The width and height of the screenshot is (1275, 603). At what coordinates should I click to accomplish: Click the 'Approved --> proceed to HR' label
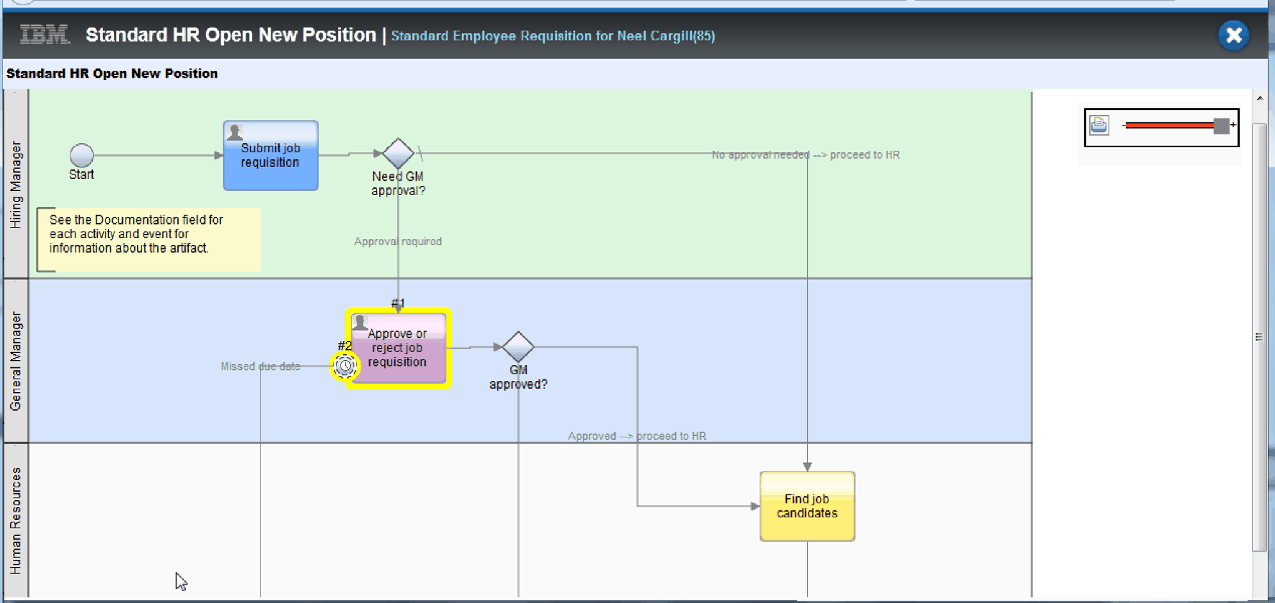(x=637, y=436)
